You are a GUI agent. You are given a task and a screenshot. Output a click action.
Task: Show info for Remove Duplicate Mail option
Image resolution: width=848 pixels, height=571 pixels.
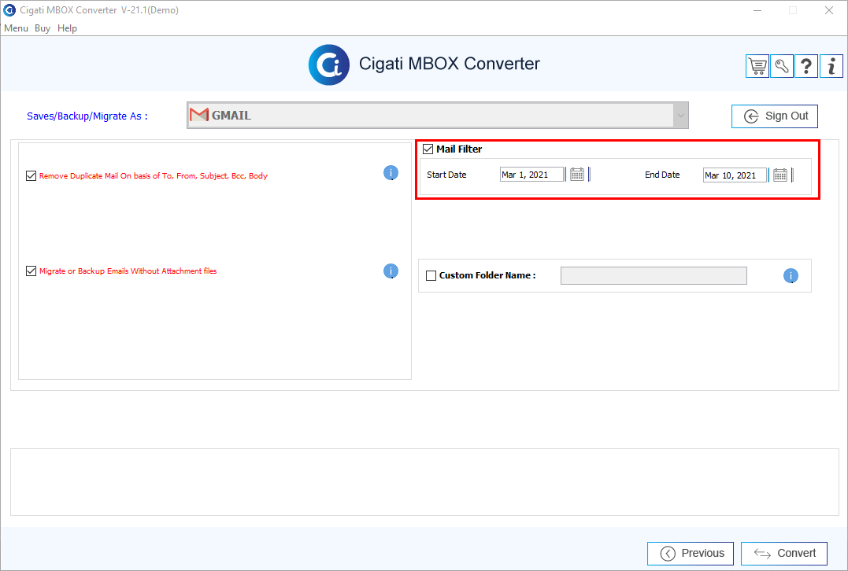391,173
